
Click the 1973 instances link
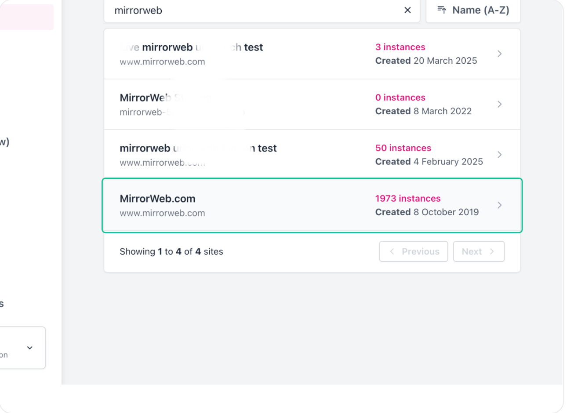pos(408,199)
